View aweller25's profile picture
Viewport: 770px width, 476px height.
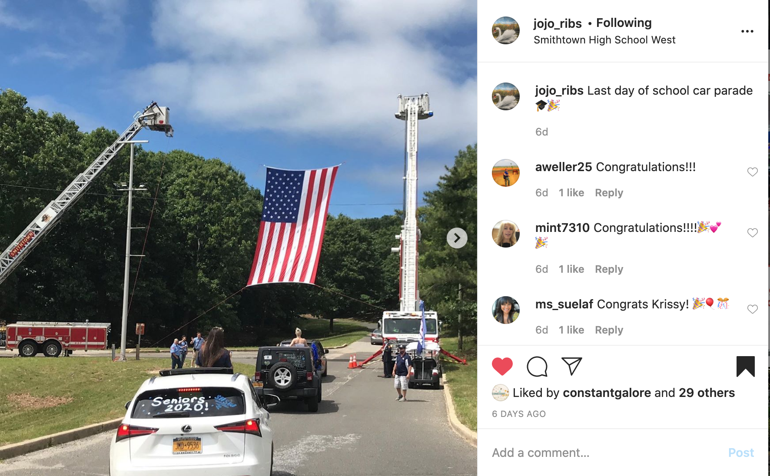[x=506, y=173]
